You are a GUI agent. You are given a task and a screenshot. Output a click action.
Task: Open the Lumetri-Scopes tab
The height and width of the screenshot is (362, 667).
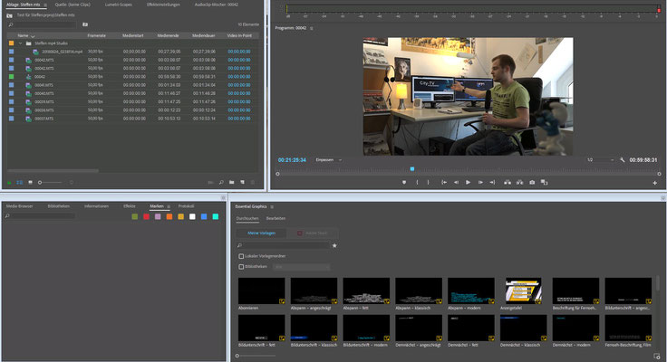pos(119,5)
